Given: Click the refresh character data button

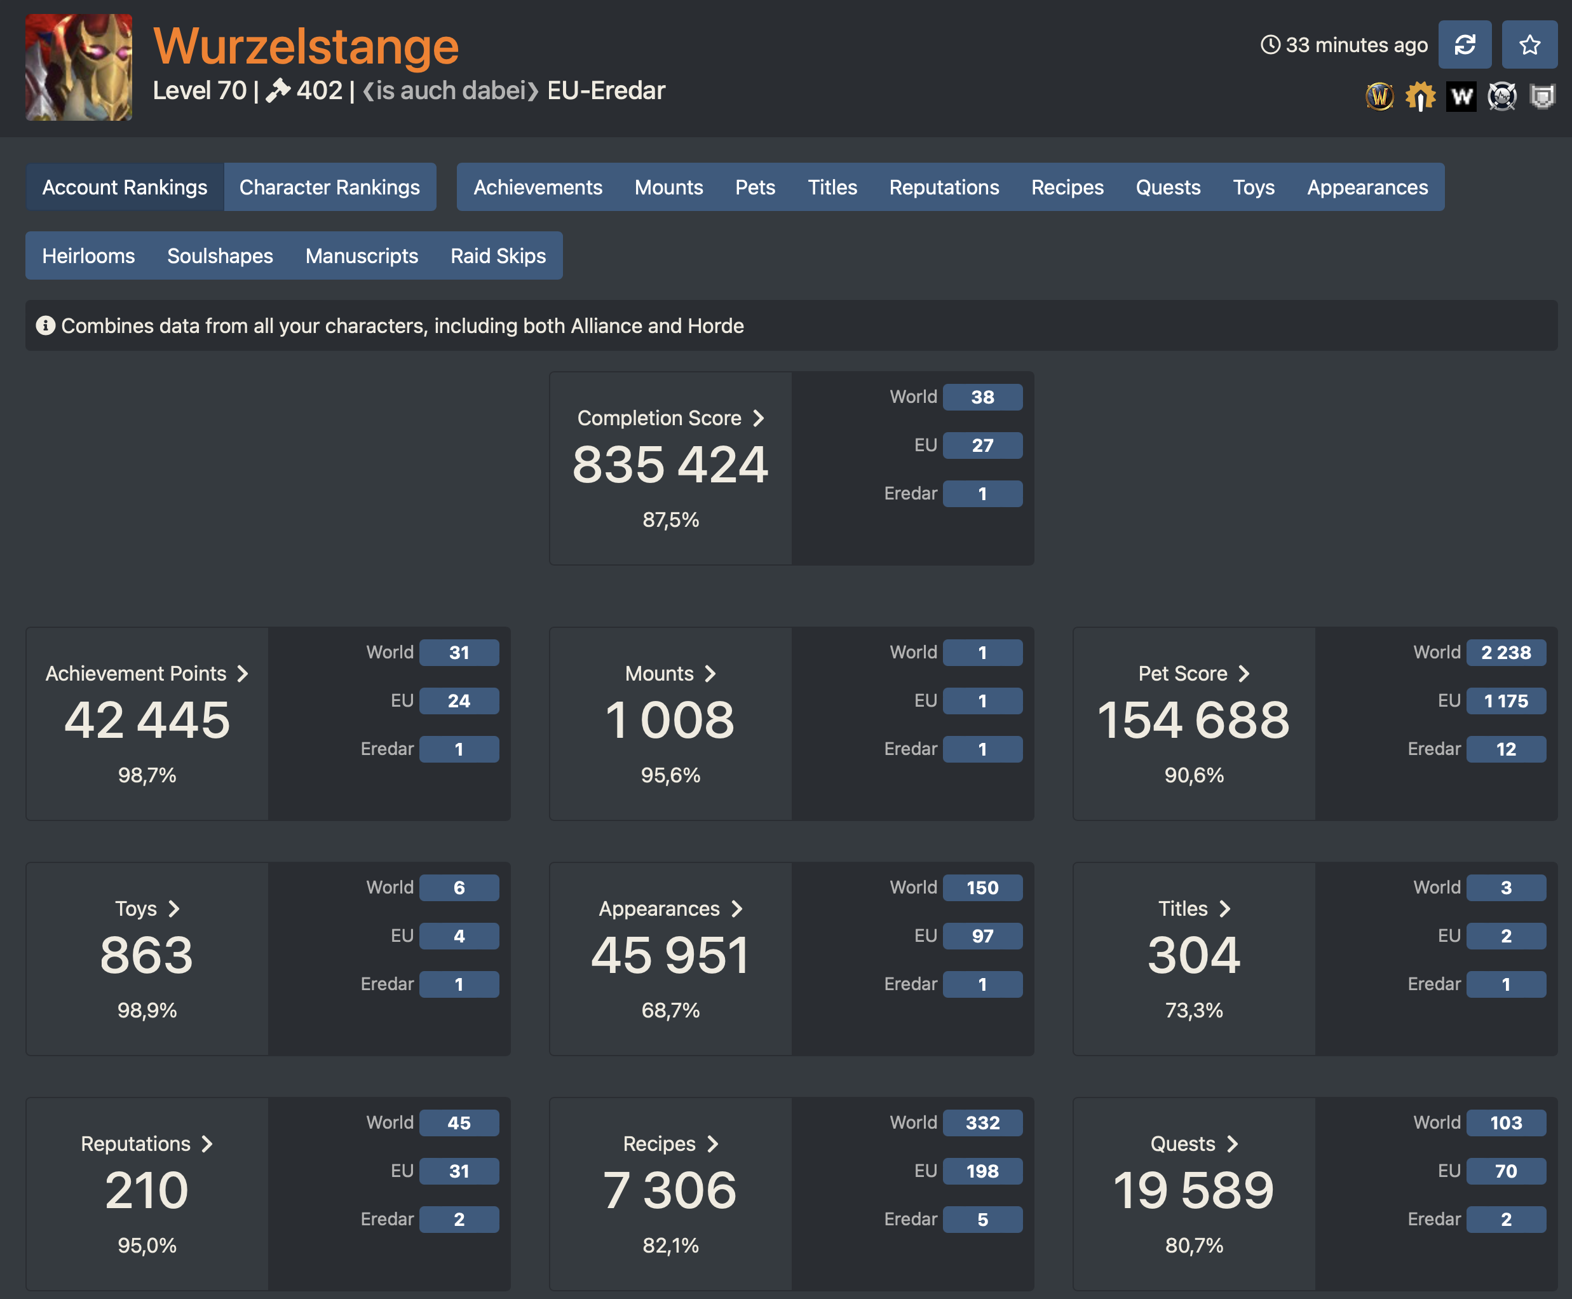Looking at the screenshot, I should click(1464, 45).
